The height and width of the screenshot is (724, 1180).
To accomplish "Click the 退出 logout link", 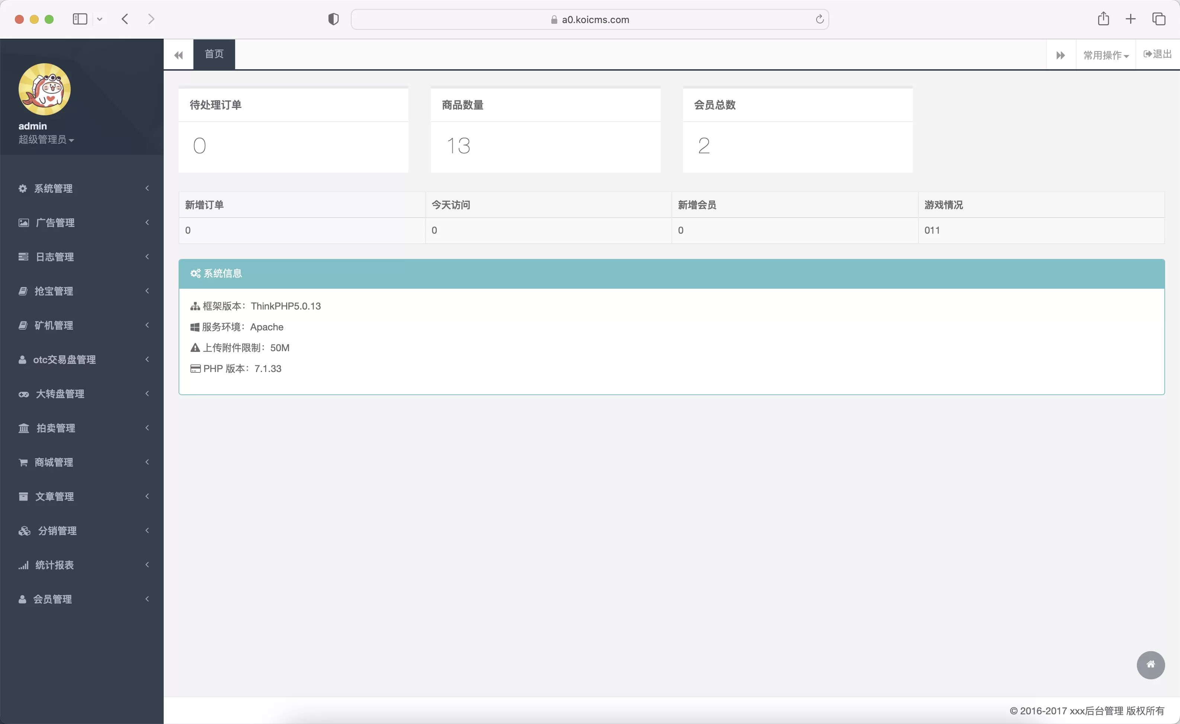I will [x=1157, y=54].
